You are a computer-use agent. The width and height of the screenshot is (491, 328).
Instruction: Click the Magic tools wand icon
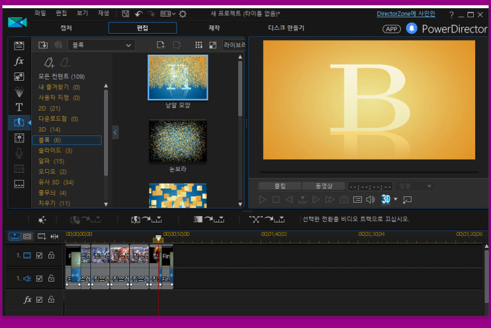click(x=42, y=220)
